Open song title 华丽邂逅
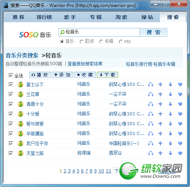Image resolution: width=190 pixels, height=187 pixels. 35,134
